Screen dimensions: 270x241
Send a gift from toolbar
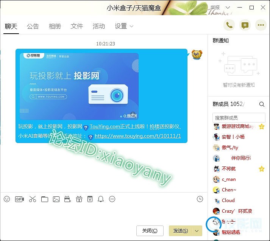click(x=79, y=199)
